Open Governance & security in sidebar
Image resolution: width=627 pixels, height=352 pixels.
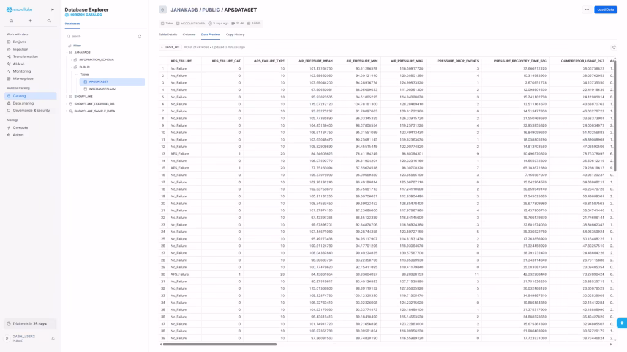pyautogui.click(x=31, y=111)
